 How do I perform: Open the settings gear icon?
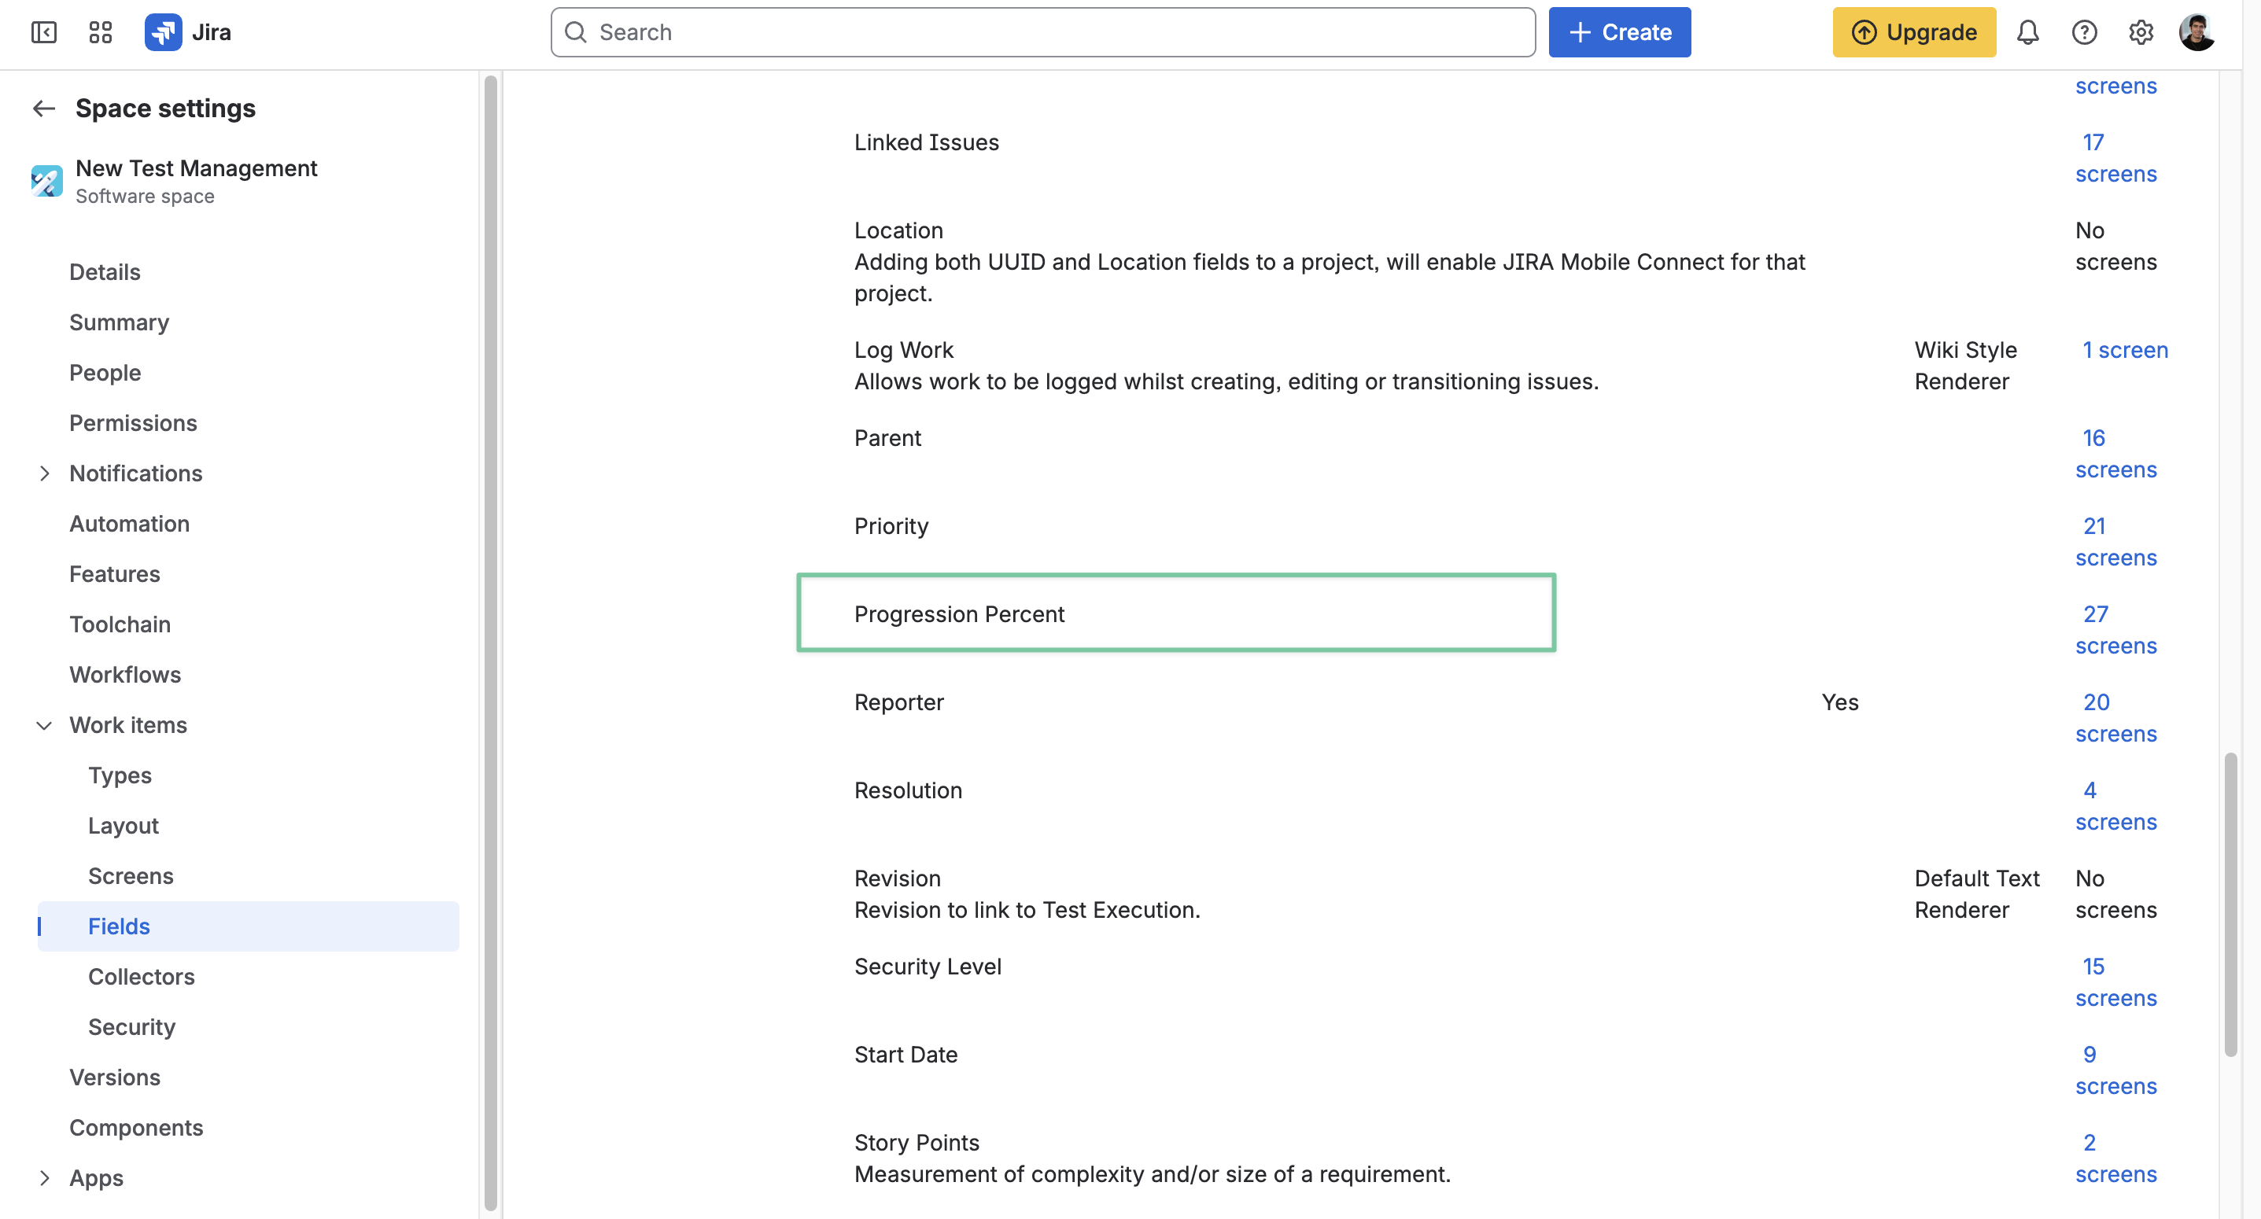[2141, 32]
